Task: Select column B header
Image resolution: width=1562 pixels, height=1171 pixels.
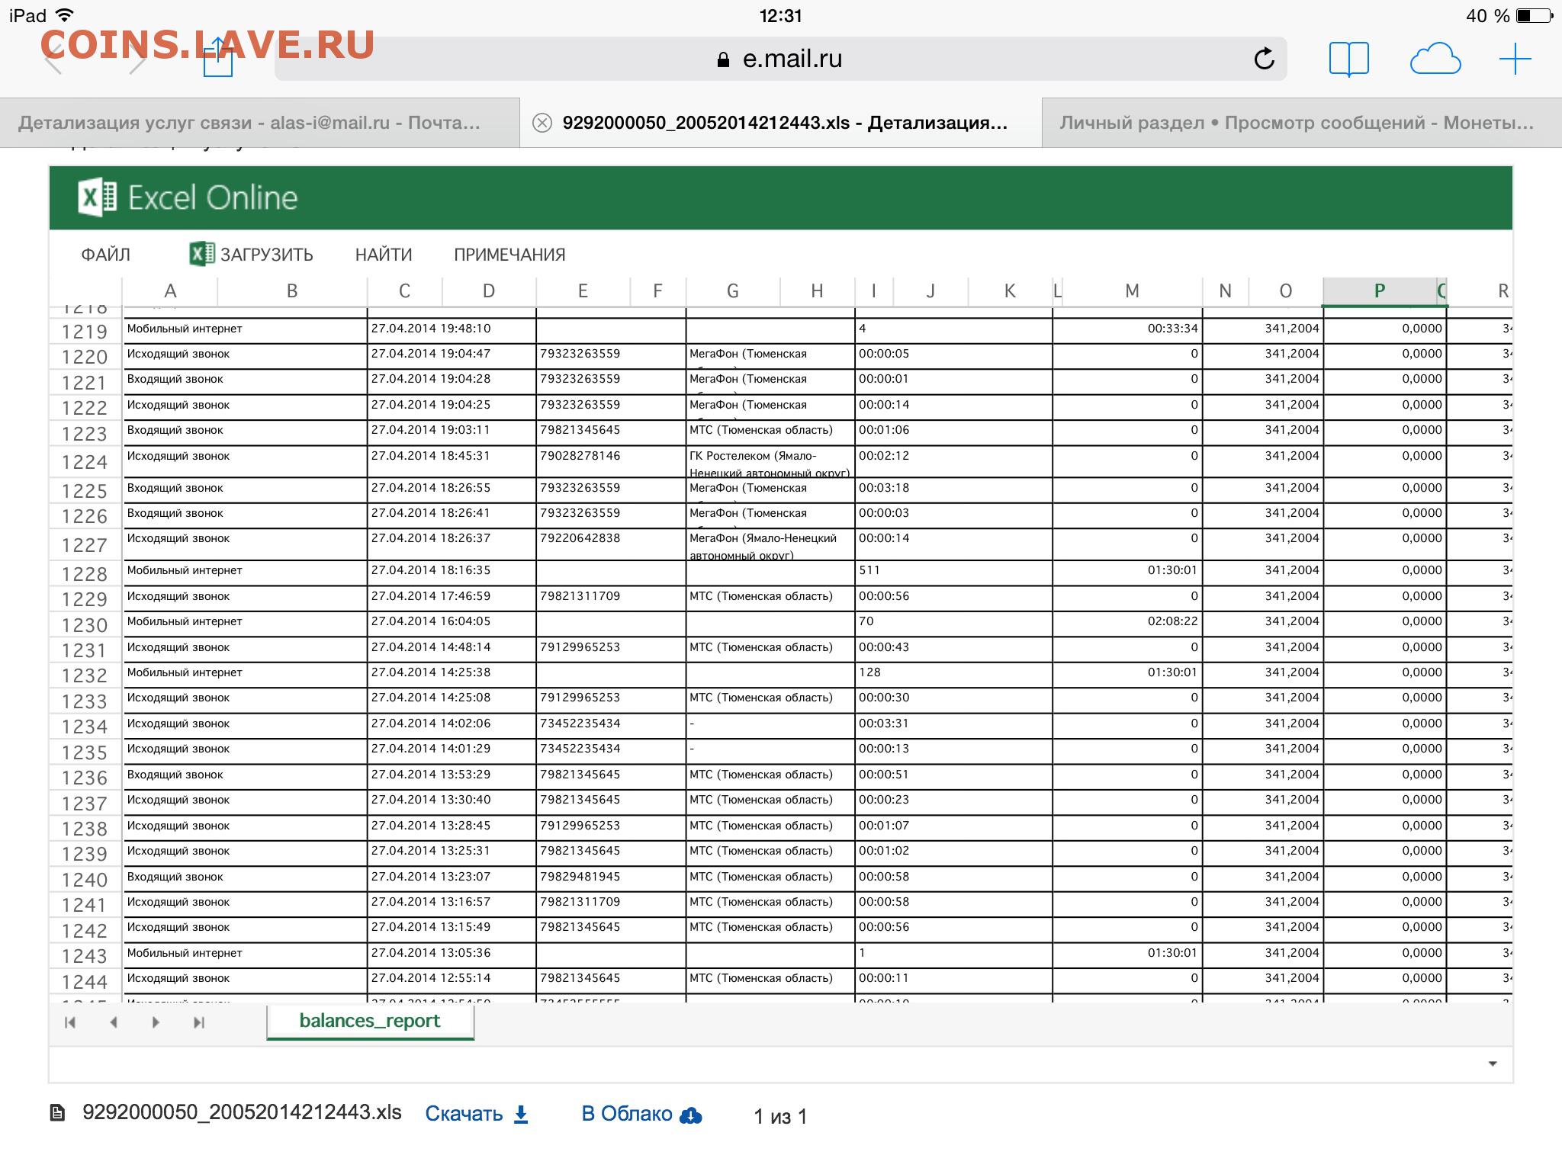Action: (x=292, y=291)
